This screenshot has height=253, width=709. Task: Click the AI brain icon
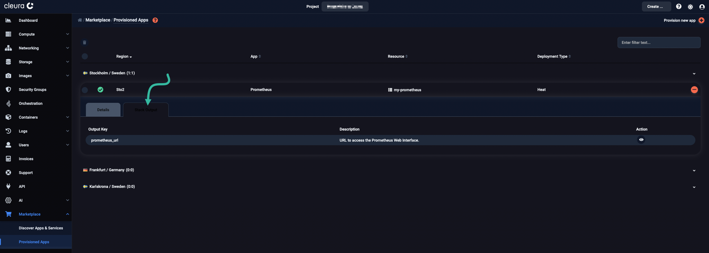click(8, 200)
